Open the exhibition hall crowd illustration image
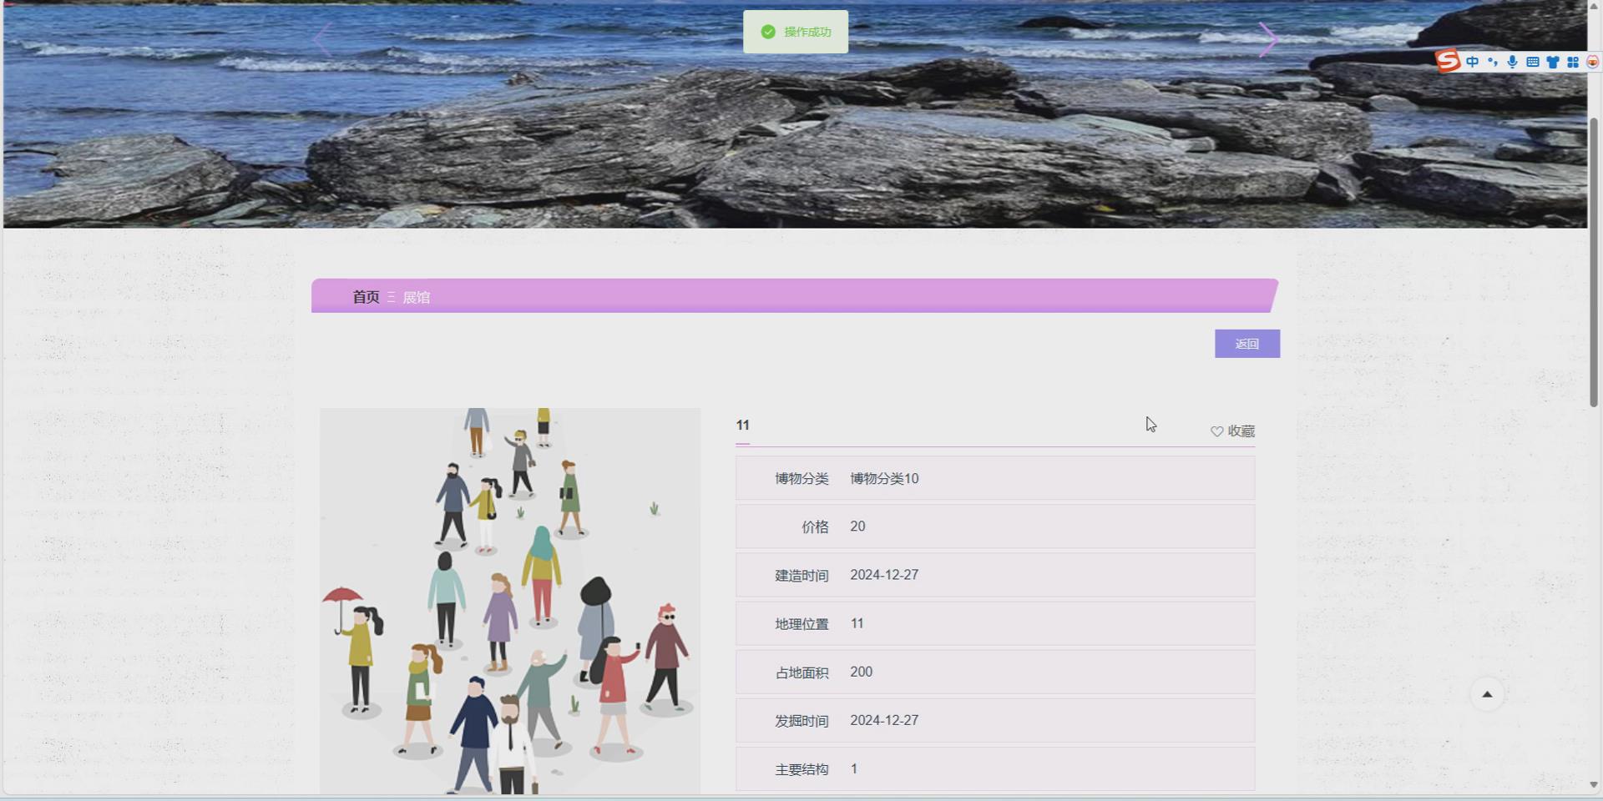The image size is (1603, 801). 510,601
